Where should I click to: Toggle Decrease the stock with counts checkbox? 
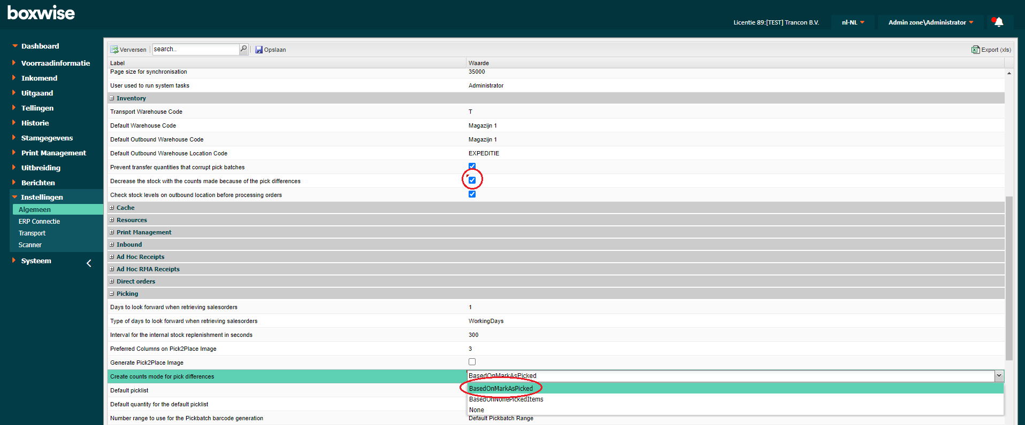[x=472, y=180]
